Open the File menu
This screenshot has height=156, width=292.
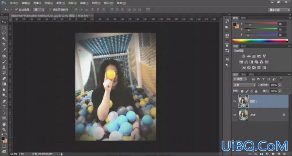pos(14,3)
